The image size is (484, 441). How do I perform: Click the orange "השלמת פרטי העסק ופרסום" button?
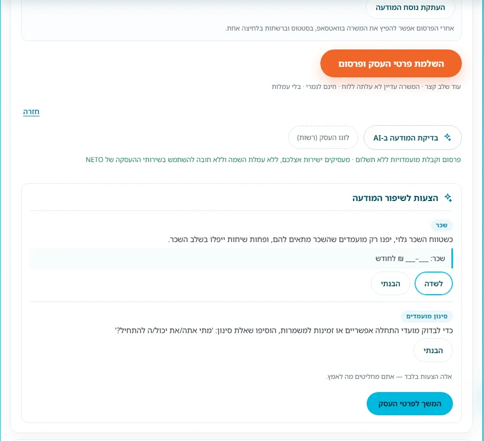(x=391, y=64)
